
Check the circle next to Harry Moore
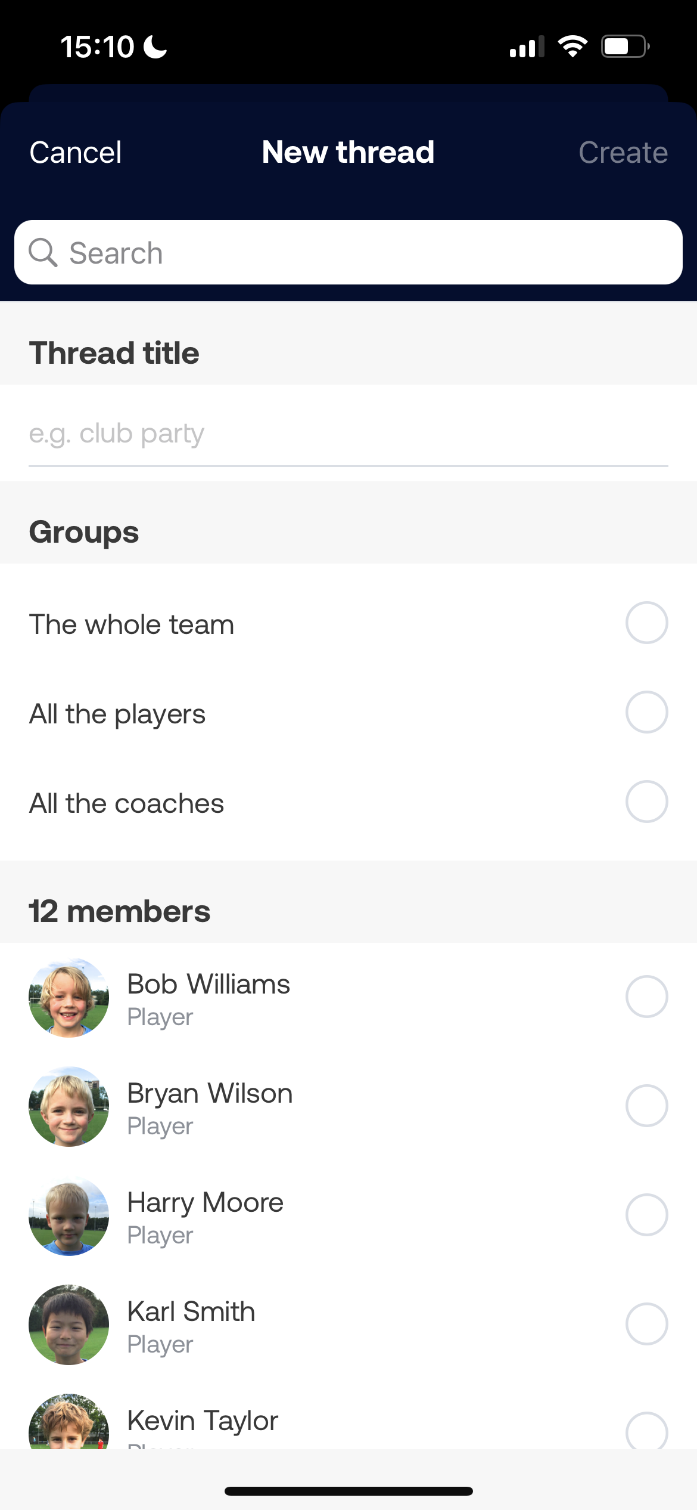[x=646, y=1215]
